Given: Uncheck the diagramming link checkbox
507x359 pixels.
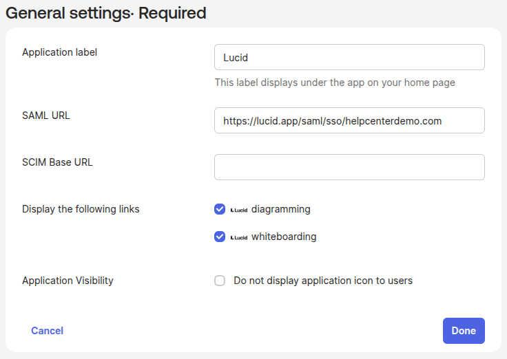Looking at the screenshot, I should click(x=220, y=209).
